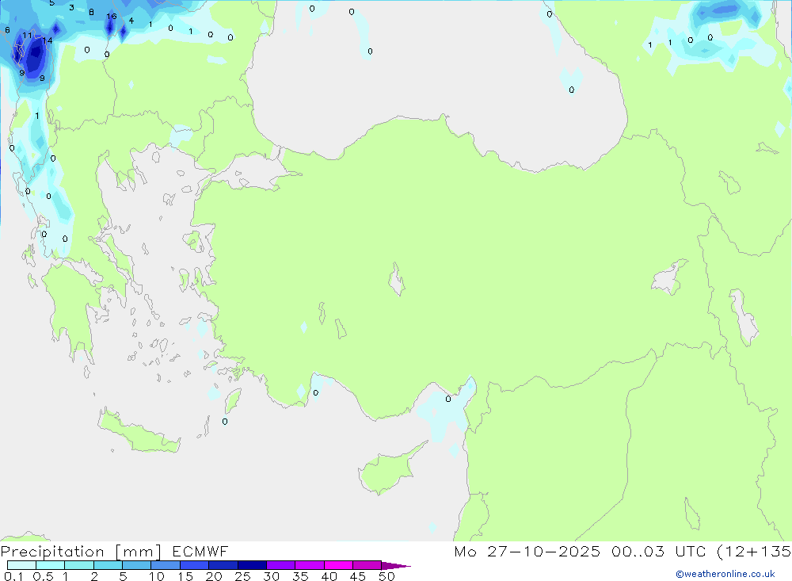This screenshot has width=792, height=581.
Task: Click the legend label '20'
Action: click(x=214, y=576)
